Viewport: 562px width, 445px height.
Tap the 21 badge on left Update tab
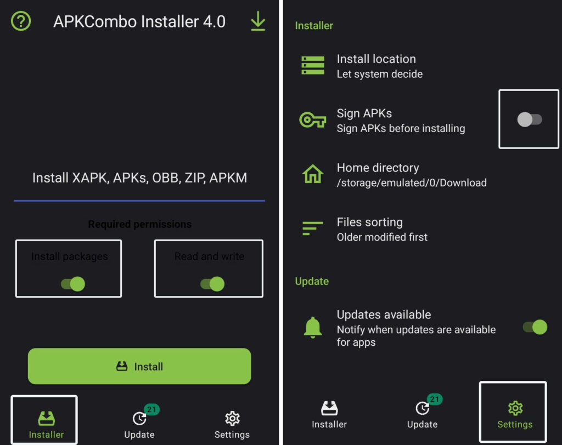click(x=151, y=409)
